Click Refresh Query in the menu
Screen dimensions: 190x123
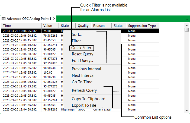click(x=84, y=90)
